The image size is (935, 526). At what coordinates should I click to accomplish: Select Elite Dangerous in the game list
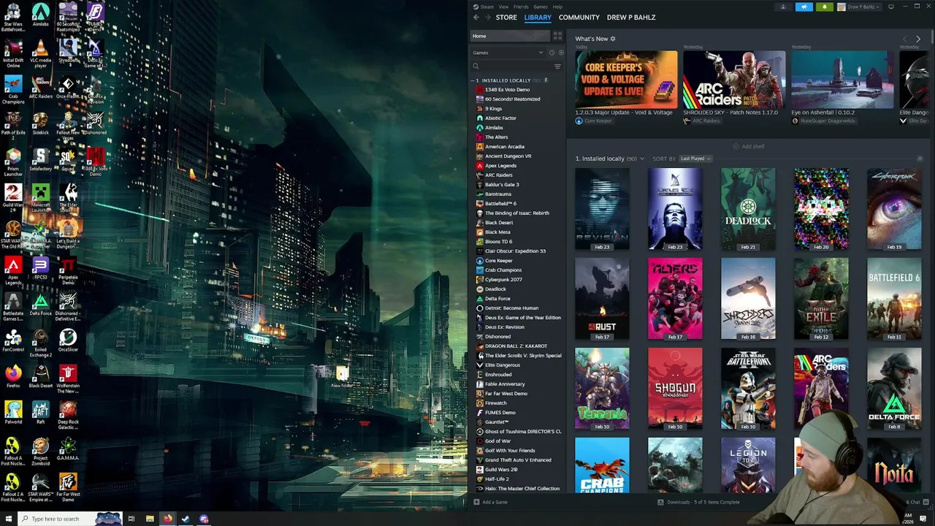coord(503,365)
